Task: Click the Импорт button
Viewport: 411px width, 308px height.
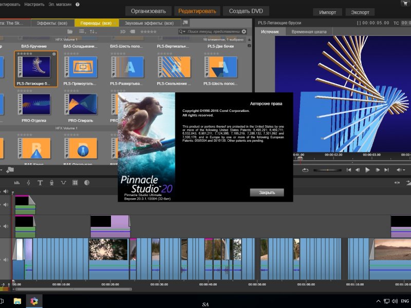Action: pyautogui.click(x=328, y=12)
